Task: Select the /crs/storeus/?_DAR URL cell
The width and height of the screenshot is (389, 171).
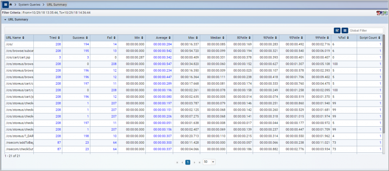Action: [19, 136]
